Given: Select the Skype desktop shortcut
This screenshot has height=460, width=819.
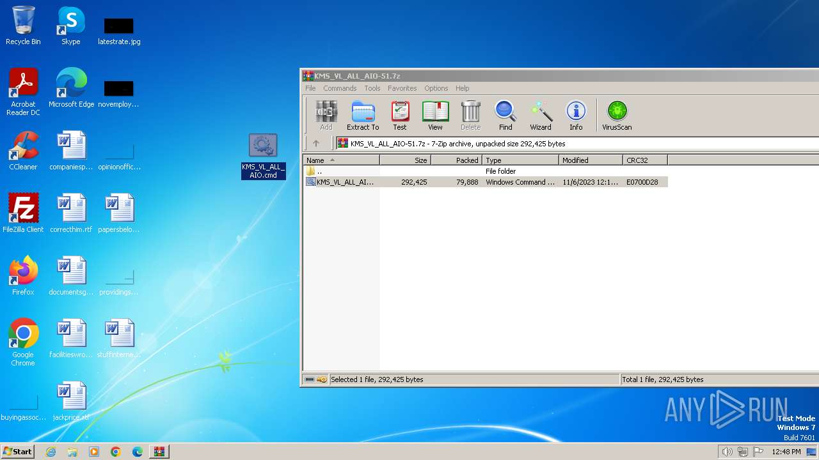Looking at the screenshot, I should pos(71,26).
